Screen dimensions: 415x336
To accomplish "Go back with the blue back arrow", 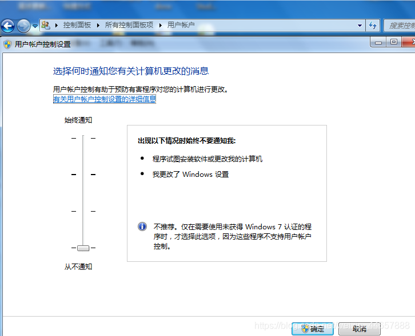I will point(7,26).
